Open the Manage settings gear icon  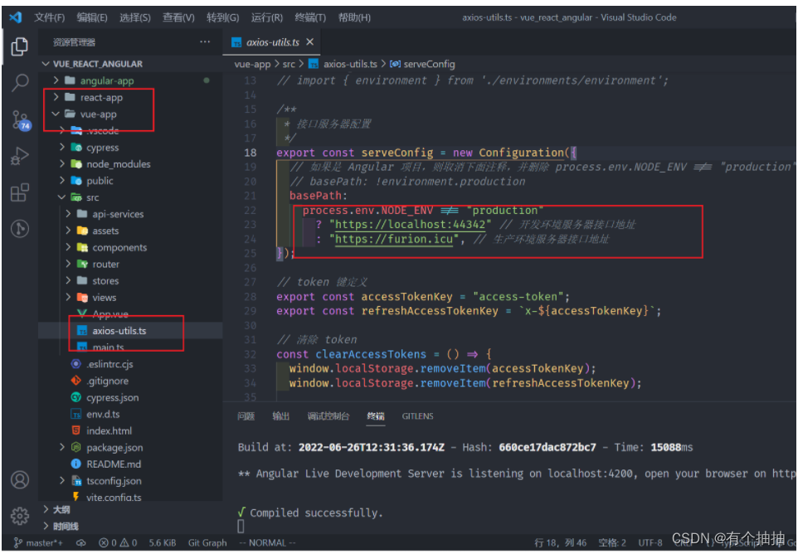point(19,516)
